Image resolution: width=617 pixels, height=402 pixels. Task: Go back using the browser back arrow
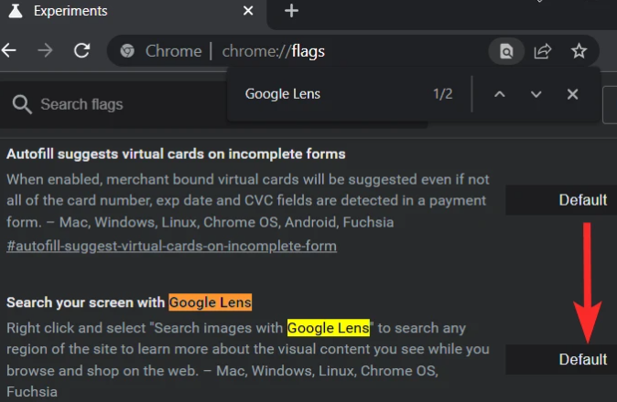[8, 50]
